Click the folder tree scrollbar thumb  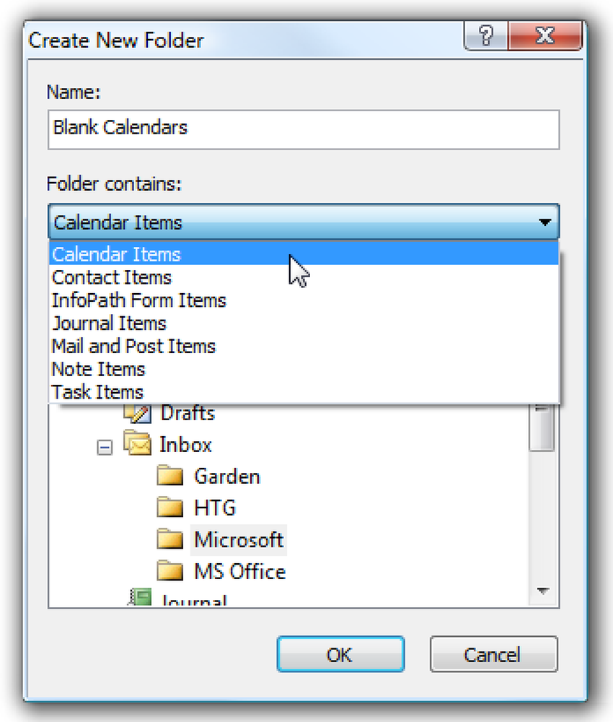542,427
